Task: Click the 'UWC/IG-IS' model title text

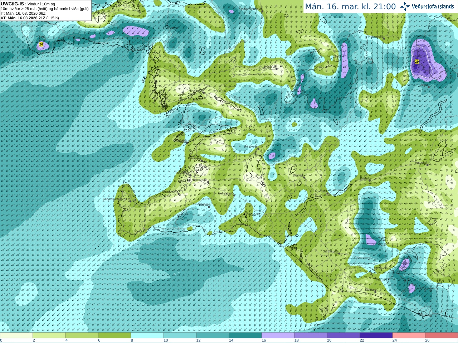Action: pyautogui.click(x=13, y=4)
